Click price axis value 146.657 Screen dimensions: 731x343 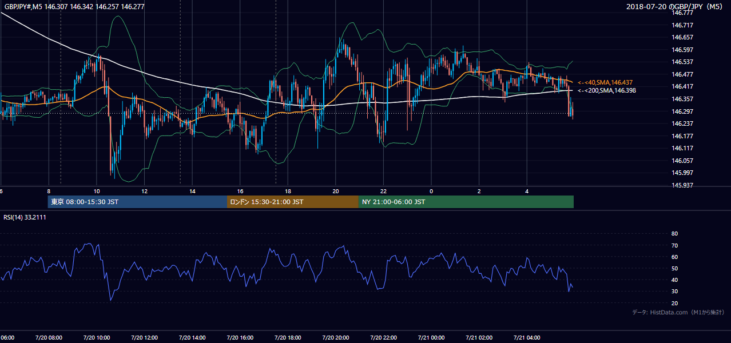(682, 37)
